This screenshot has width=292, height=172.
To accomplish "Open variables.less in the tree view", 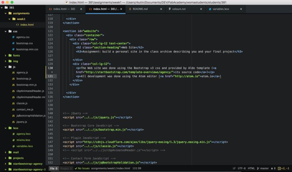I will [24, 146].
